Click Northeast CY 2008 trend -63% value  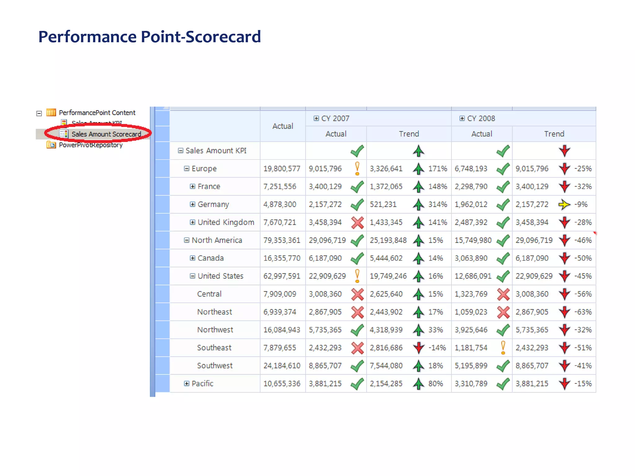[x=583, y=312]
